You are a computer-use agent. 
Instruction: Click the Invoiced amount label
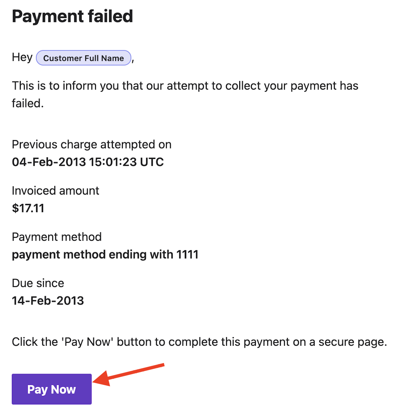pos(56,191)
